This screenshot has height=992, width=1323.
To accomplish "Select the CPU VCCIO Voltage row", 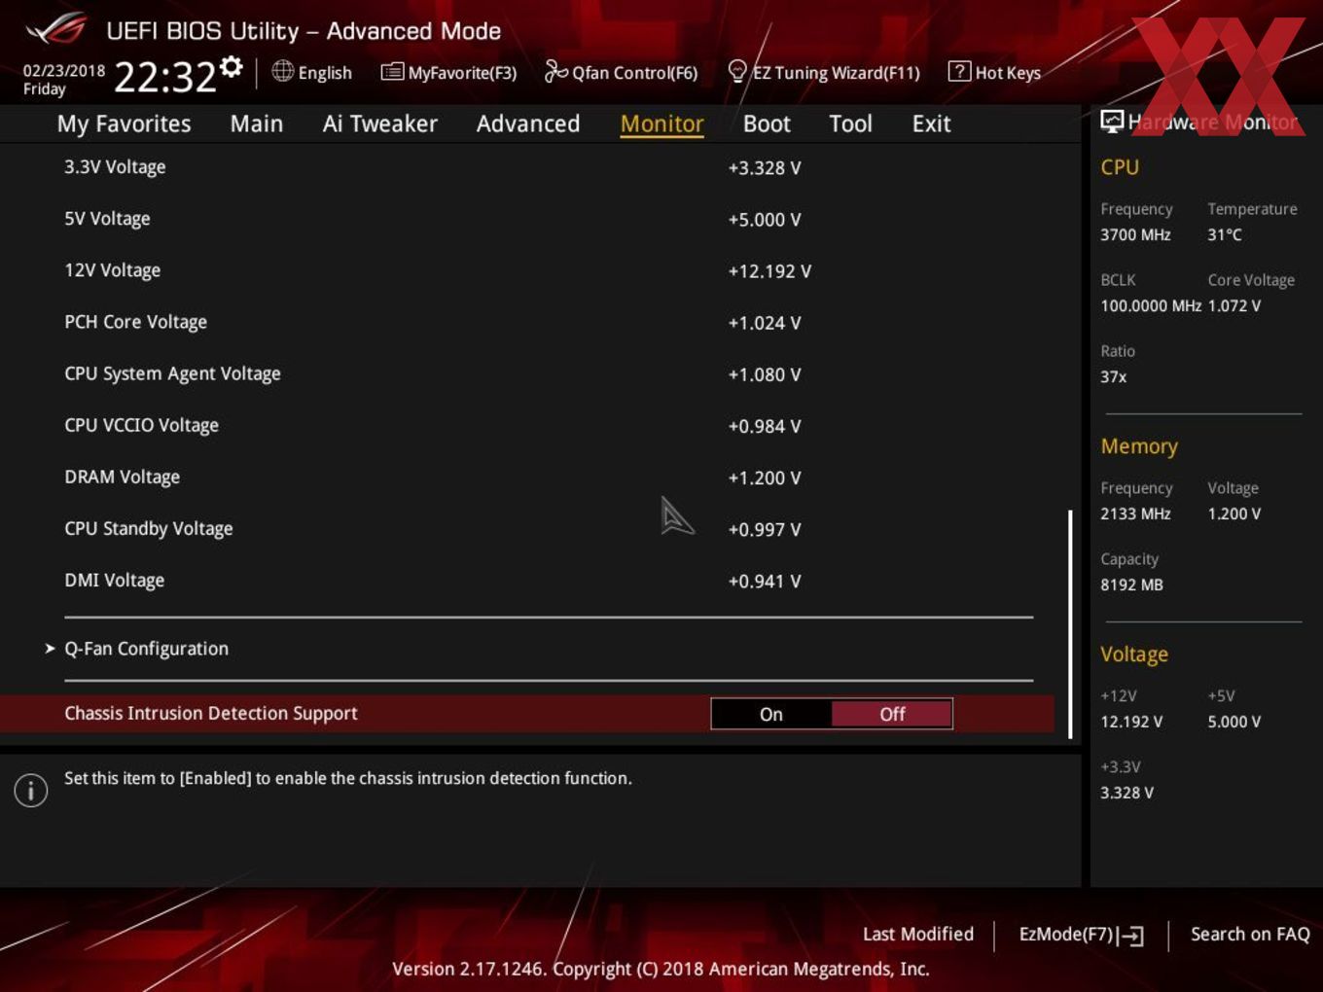I will [x=538, y=425].
